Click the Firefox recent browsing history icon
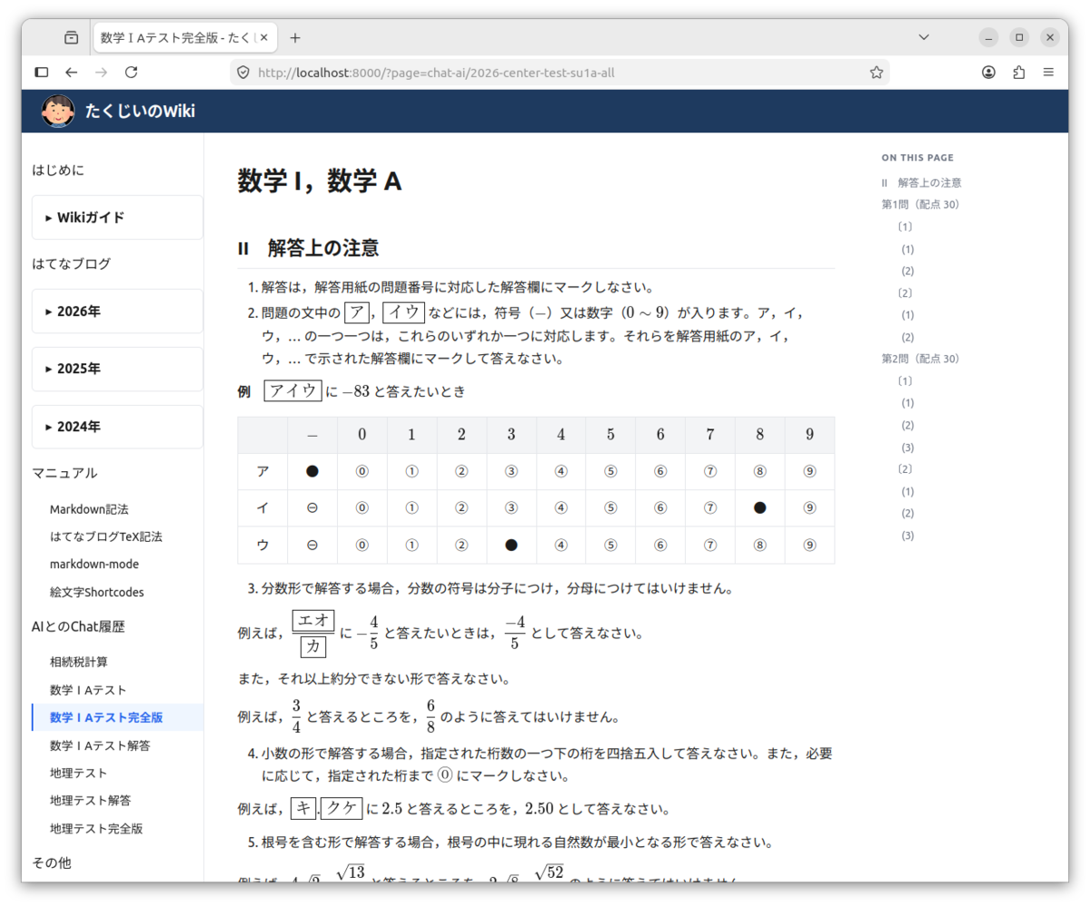Viewport: 1090px width, 906px height. point(71,37)
